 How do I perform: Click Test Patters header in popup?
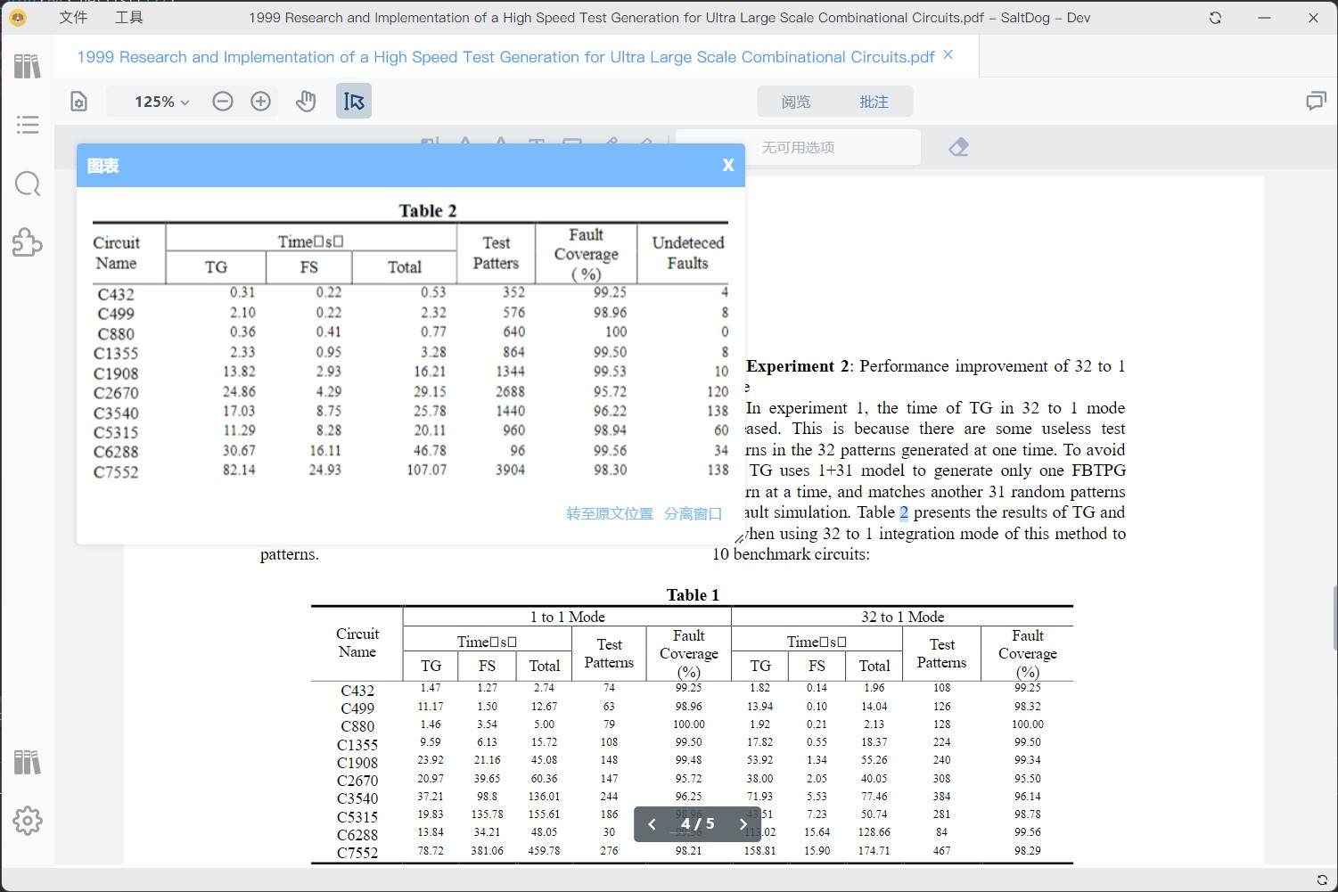(x=496, y=253)
